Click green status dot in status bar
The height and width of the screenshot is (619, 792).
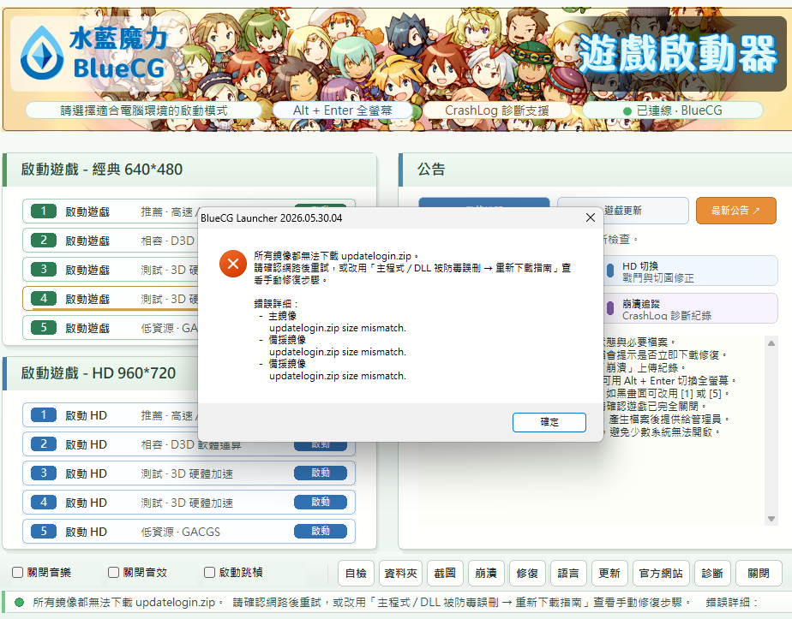click(19, 603)
